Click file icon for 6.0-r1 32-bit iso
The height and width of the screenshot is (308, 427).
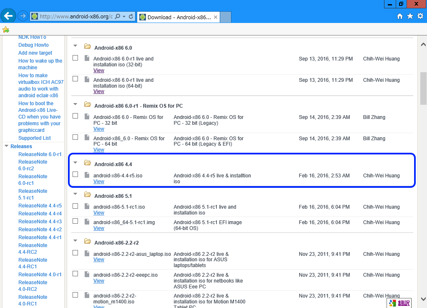(x=87, y=58)
